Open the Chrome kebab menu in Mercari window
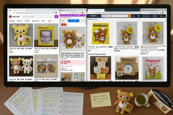This screenshot has height=115, width=173. click(x=58, y=13)
